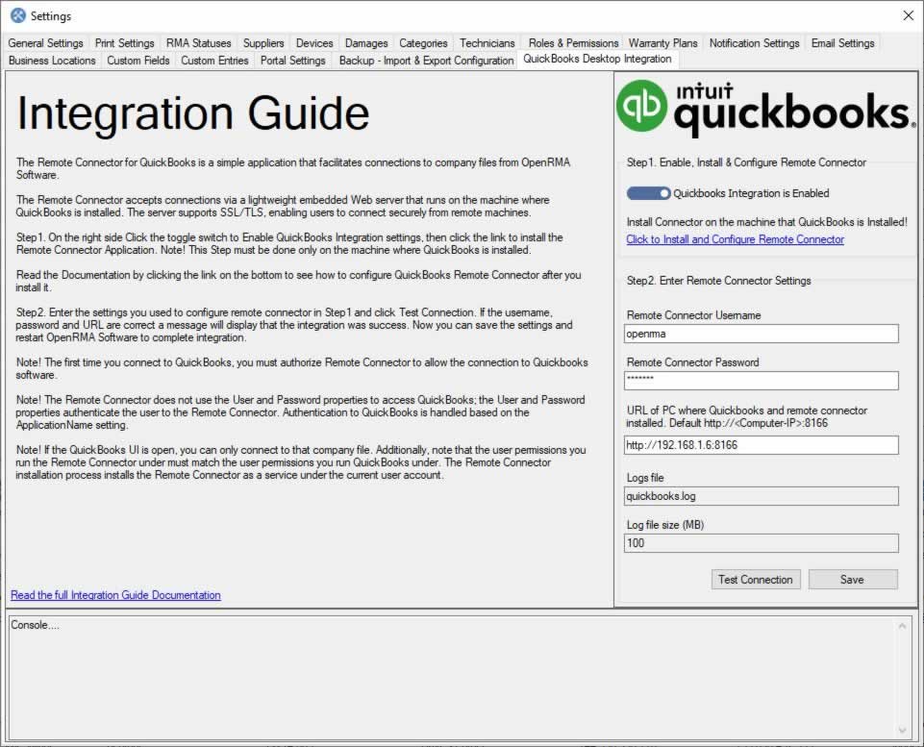Screen dimensions: 924x747
Task: Click the console scrollbar down arrow
Action: [902, 730]
